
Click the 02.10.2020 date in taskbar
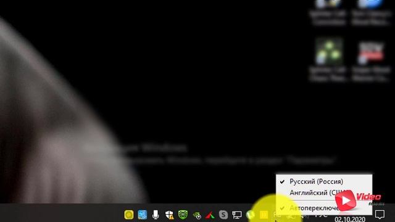350,219
